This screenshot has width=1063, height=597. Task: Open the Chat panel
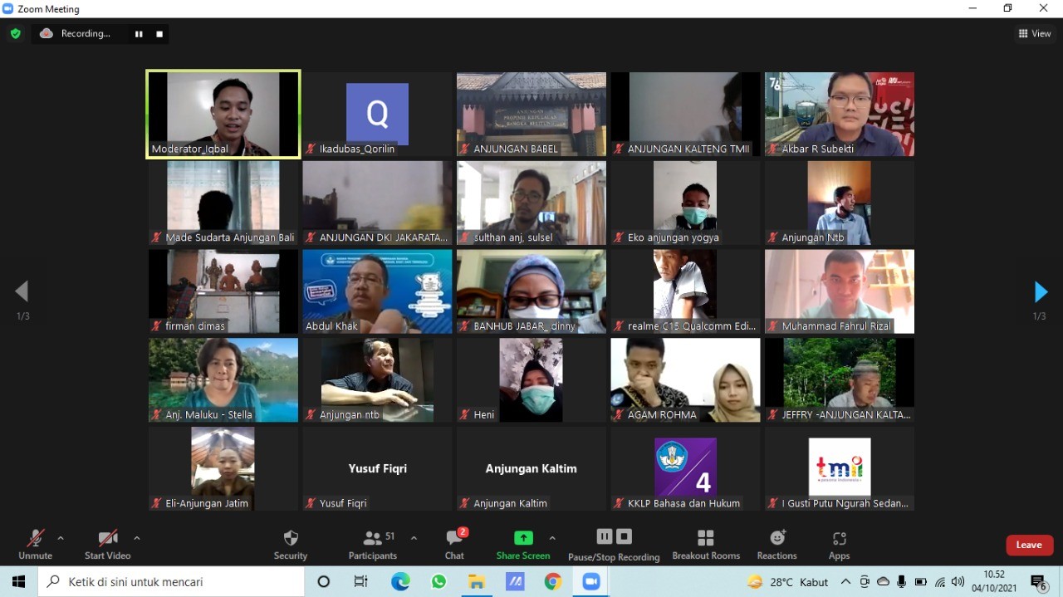click(454, 544)
